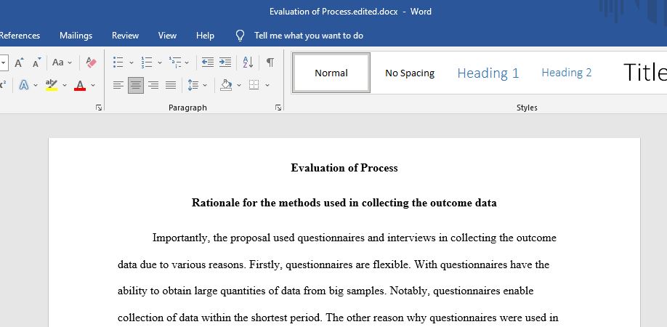Expand the numbering dropdown arrow

[160, 63]
